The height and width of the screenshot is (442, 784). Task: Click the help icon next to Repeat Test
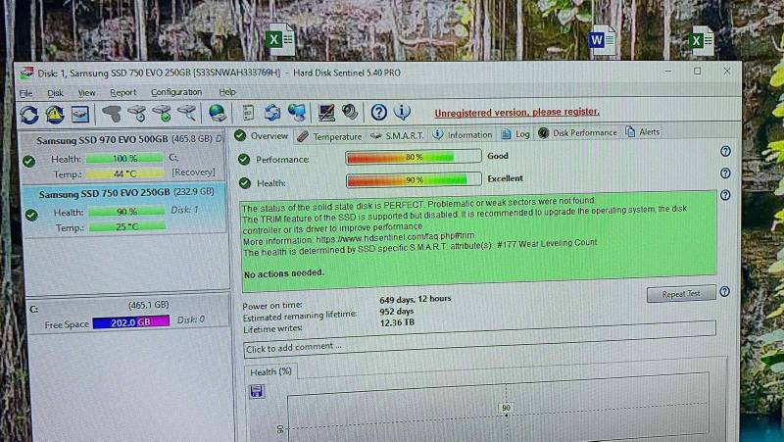(x=724, y=291)
